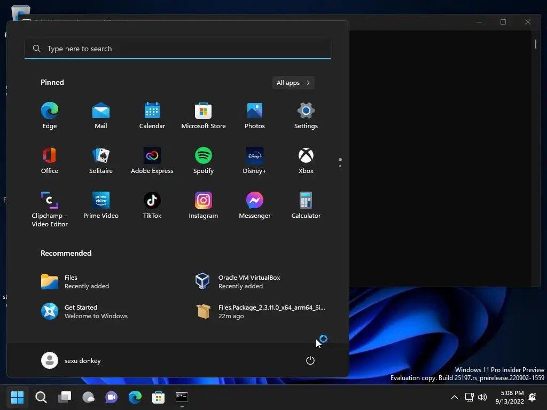The height and width of the screenshot is (410, 547).
Task: Open the Edge pinned app
Action: point(50,116)
